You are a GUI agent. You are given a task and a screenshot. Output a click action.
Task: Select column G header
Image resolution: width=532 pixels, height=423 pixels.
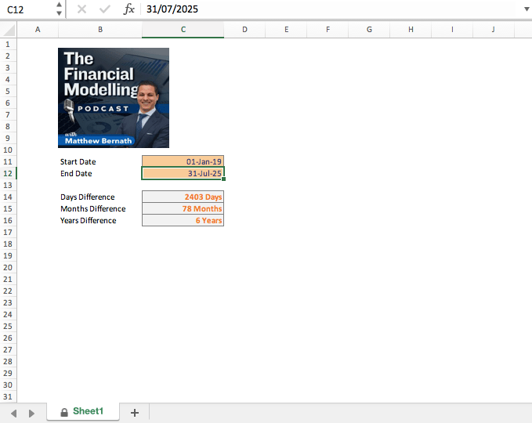click(x=369, y=30)
